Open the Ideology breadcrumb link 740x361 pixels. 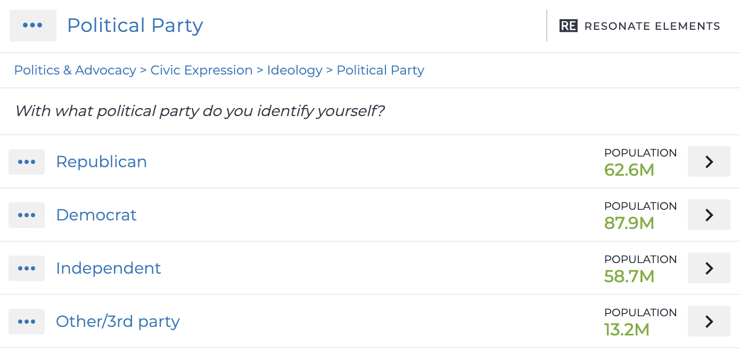point(294,70)
